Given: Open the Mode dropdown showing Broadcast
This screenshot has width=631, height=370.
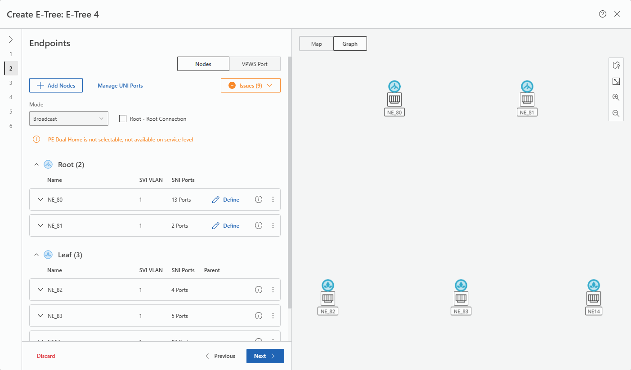Looking at the screenshot, I should pos(69,119).
